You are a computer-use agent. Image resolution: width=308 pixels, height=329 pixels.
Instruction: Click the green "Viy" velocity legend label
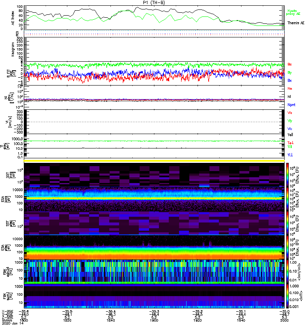[290, 121]
